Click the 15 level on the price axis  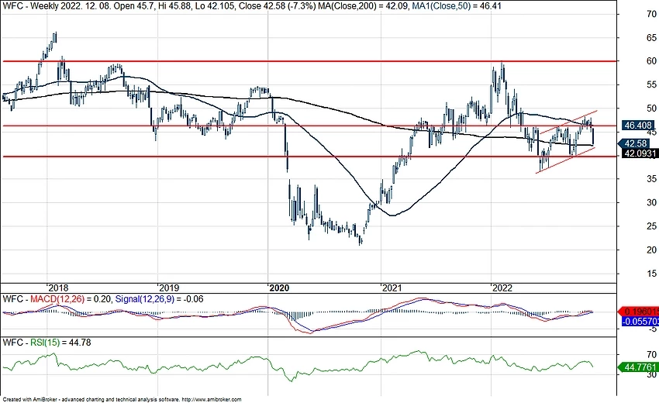pos(651,274)
